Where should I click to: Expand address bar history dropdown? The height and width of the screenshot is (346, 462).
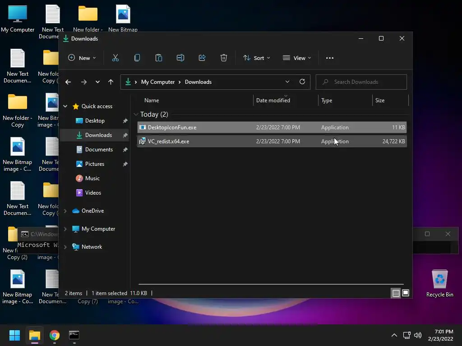click(287, 82)
